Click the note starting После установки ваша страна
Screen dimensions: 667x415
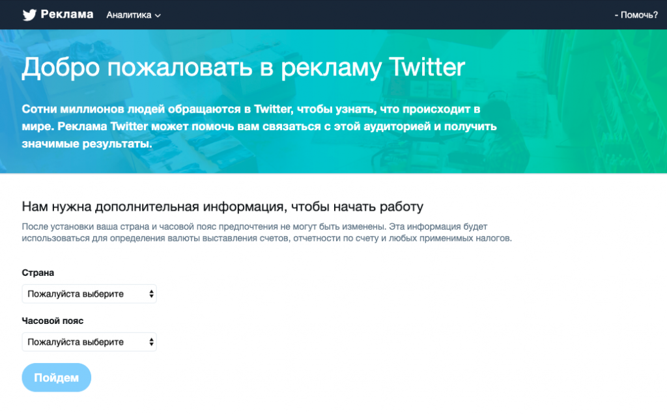point(266,232)
